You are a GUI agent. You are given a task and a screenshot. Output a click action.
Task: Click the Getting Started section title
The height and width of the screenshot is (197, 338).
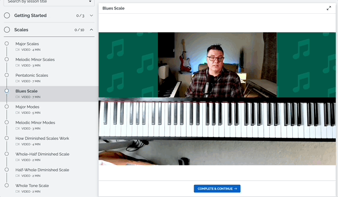point(31,15)
